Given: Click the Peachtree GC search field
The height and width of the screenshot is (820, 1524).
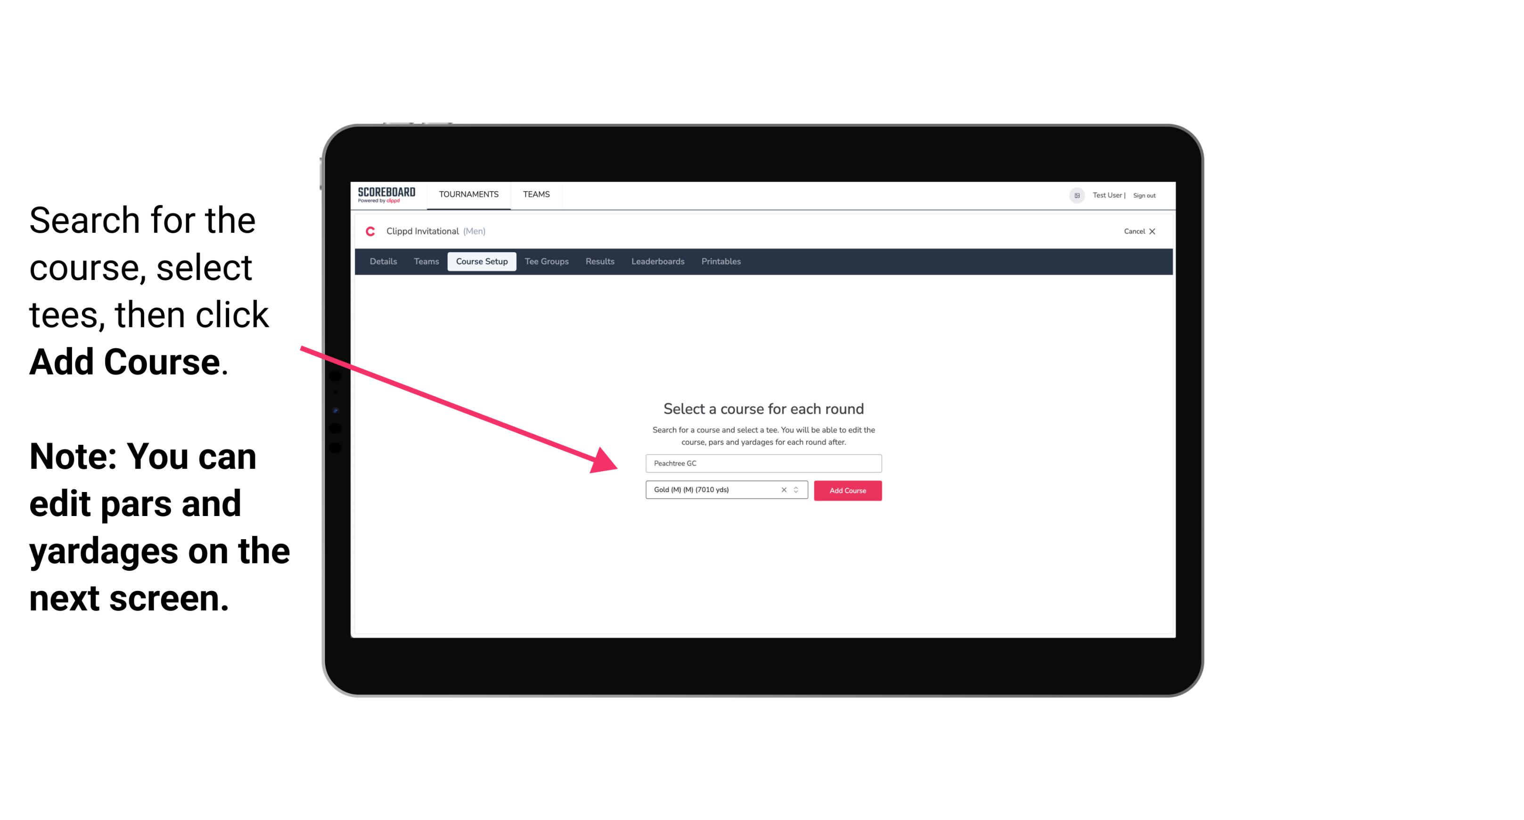Looking at the screenshot, I should [x=762, y=462].
